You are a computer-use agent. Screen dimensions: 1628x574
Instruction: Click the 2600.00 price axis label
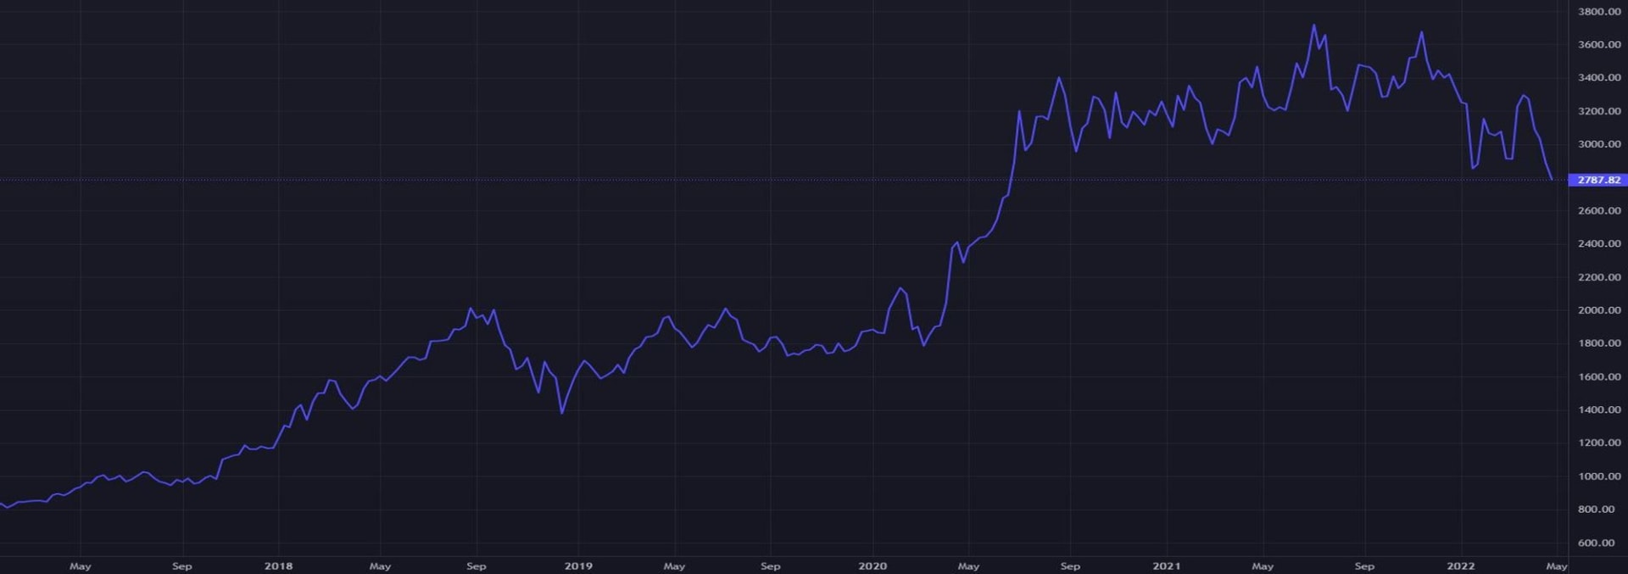1599,210
